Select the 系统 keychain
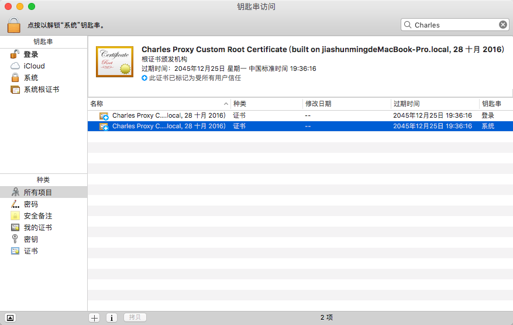The height and width of the screenshot is (325, 513). 30,78
